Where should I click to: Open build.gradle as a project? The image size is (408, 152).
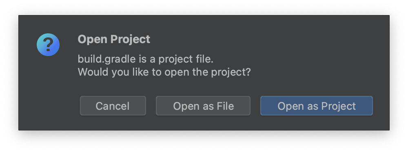pos(317,106)
